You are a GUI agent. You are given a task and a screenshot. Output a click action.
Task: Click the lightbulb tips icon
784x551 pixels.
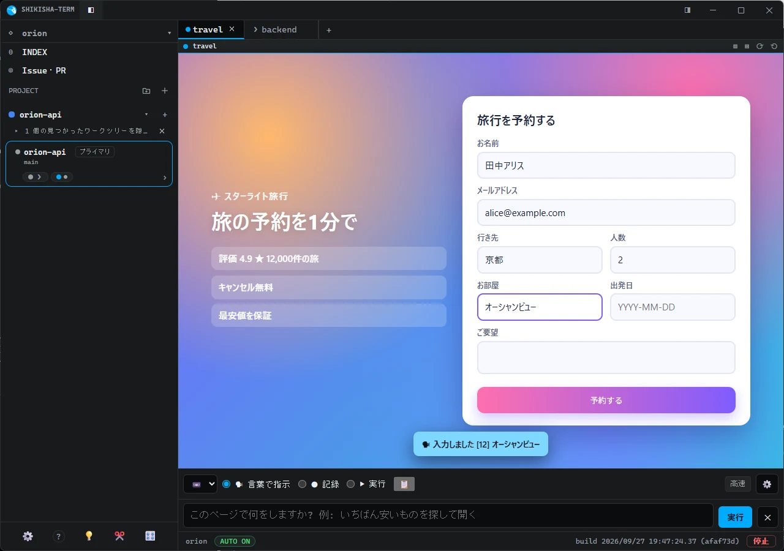click(x=89, y=536)
